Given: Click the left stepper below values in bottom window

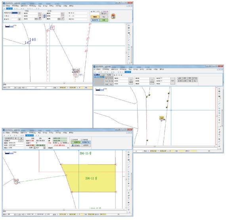Looking at the screenshot, I should (34, 148).
